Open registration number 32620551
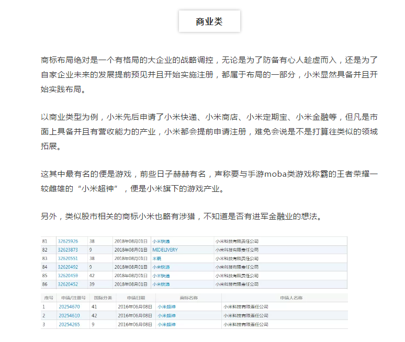Screen dimensions: 405x342 click(x=67, y=258)
